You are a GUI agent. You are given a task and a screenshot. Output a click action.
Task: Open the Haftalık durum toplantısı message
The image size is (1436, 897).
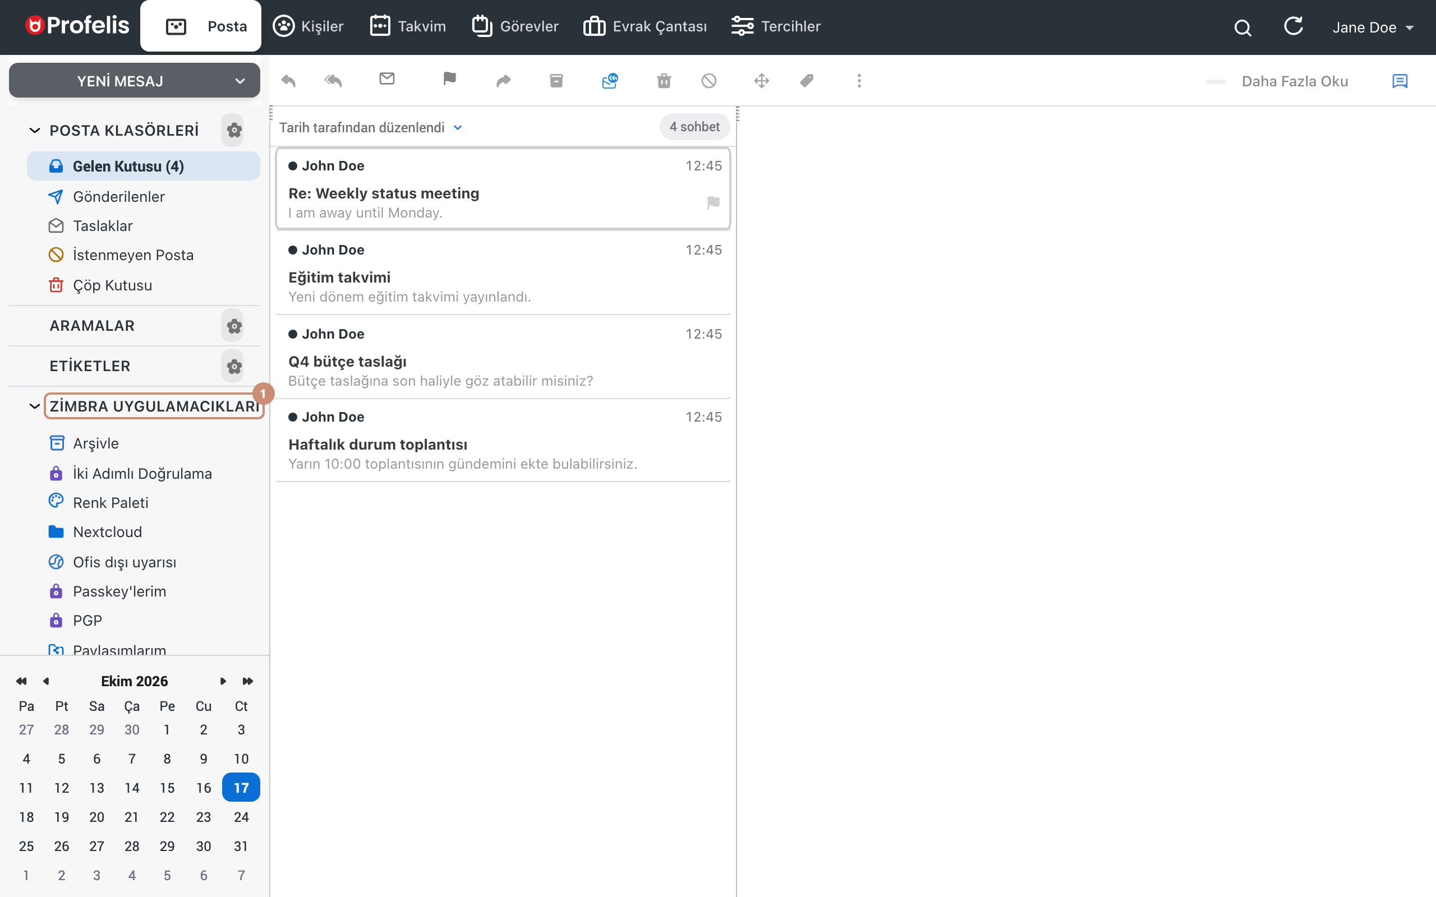[503, 440]
